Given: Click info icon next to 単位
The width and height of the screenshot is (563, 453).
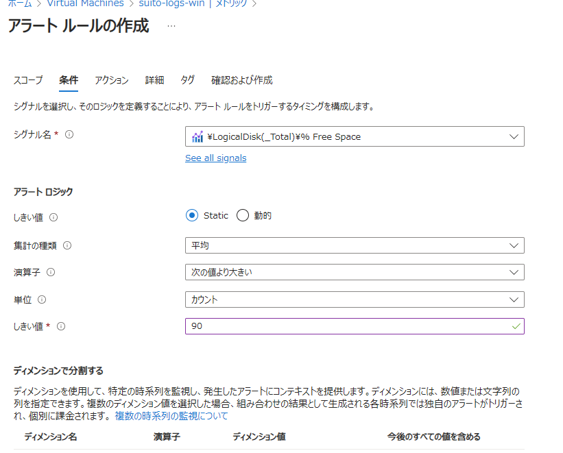Looking at the screenshot, I should click(x=43, y=299).
